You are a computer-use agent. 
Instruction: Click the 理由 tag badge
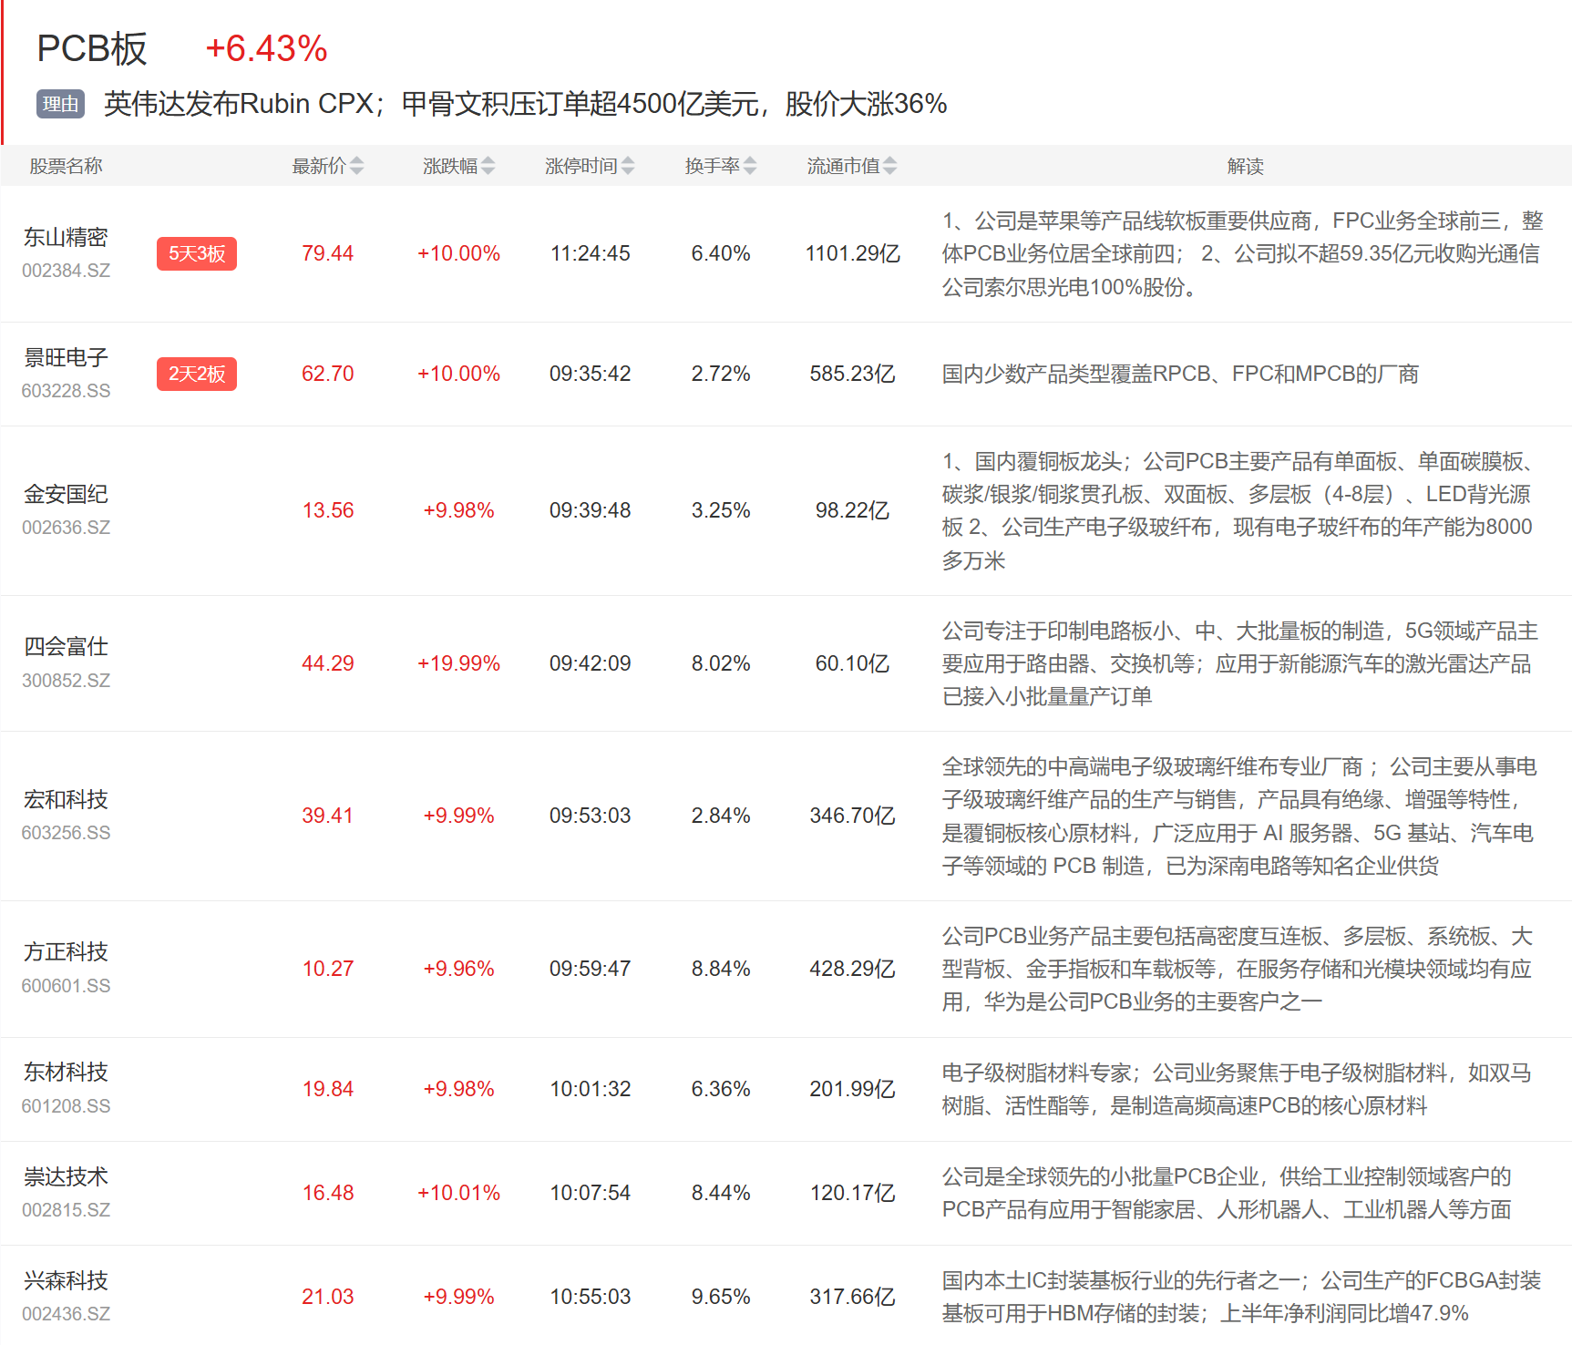tap(60, 104)
